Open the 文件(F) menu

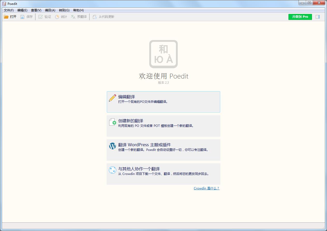9,10
